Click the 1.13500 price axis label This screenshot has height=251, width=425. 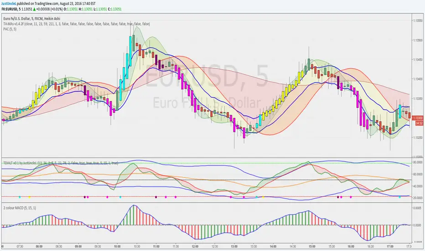(418, 40)
